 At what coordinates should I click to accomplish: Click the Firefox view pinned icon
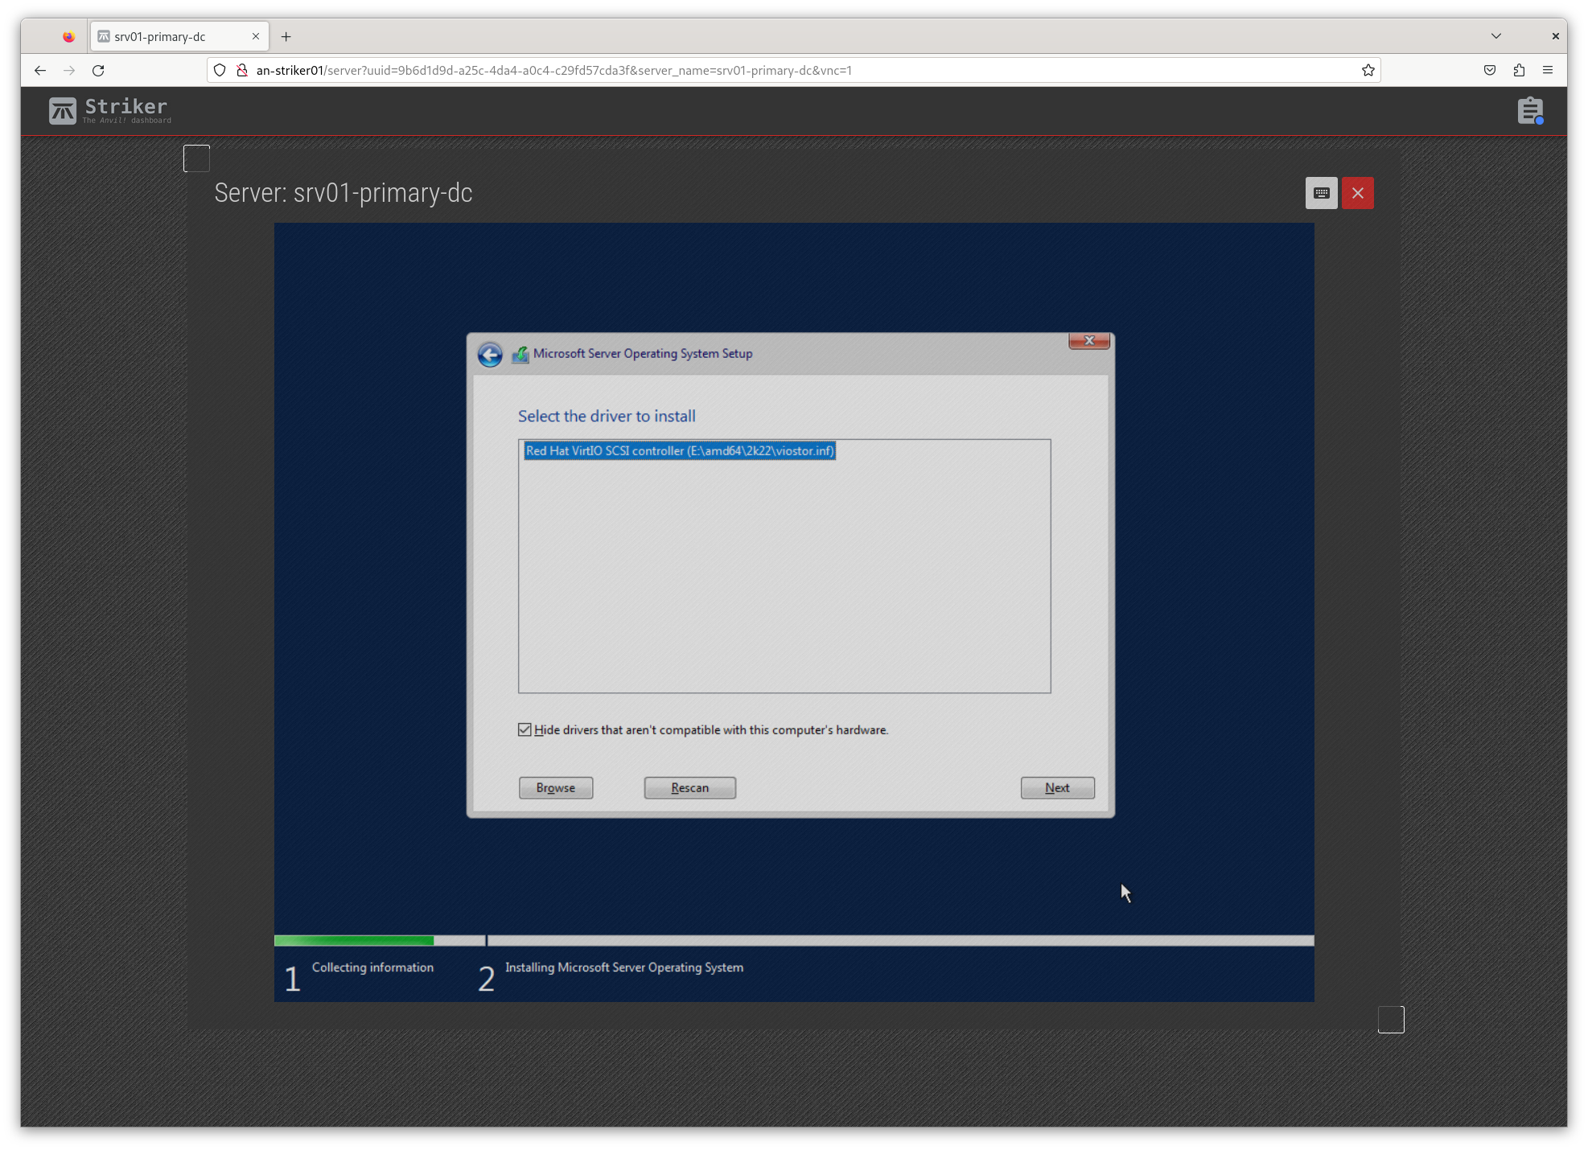coord(69,37)
